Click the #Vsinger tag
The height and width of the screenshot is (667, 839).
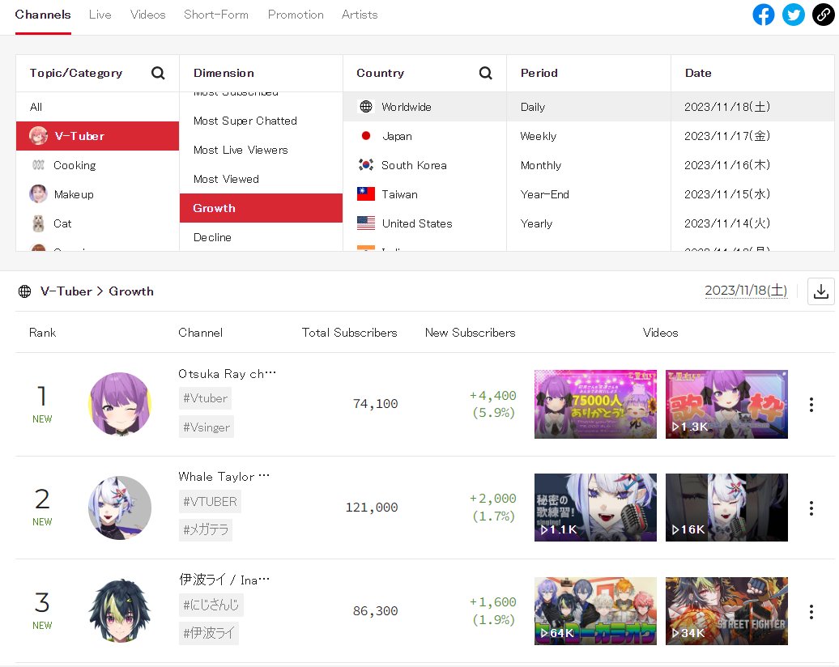point(207,427)
